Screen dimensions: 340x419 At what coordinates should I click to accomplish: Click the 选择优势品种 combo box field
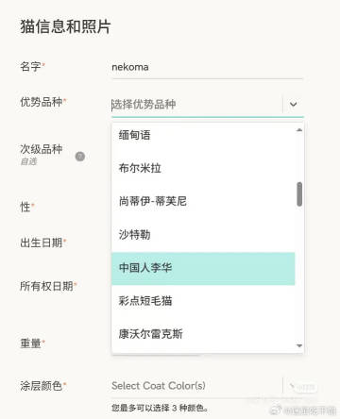[x=197, y=105]
